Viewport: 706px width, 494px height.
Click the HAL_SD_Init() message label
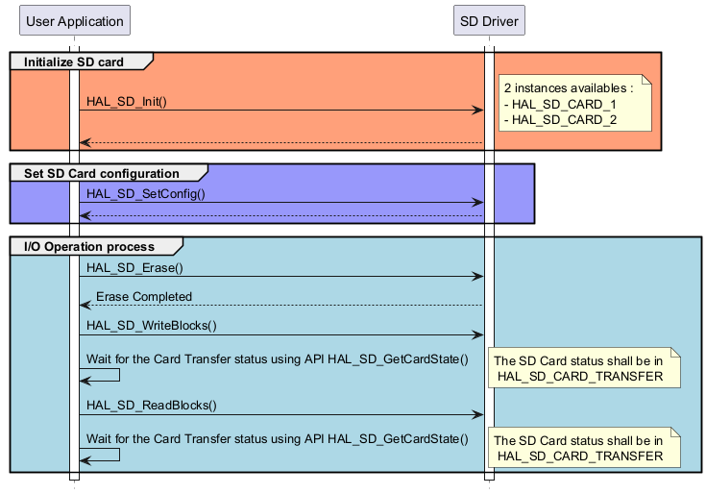[x=127, y=101]
